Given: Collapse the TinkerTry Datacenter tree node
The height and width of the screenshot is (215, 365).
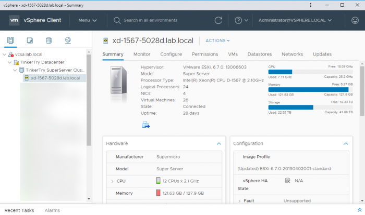Looking at the screenshot, I should [x=9, y=62].
